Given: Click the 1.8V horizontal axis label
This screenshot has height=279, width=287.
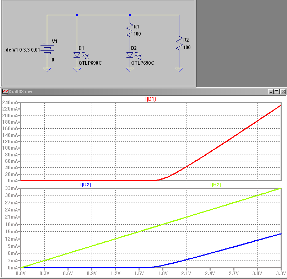Looking at the screenshot, I should tap(163, 274).
